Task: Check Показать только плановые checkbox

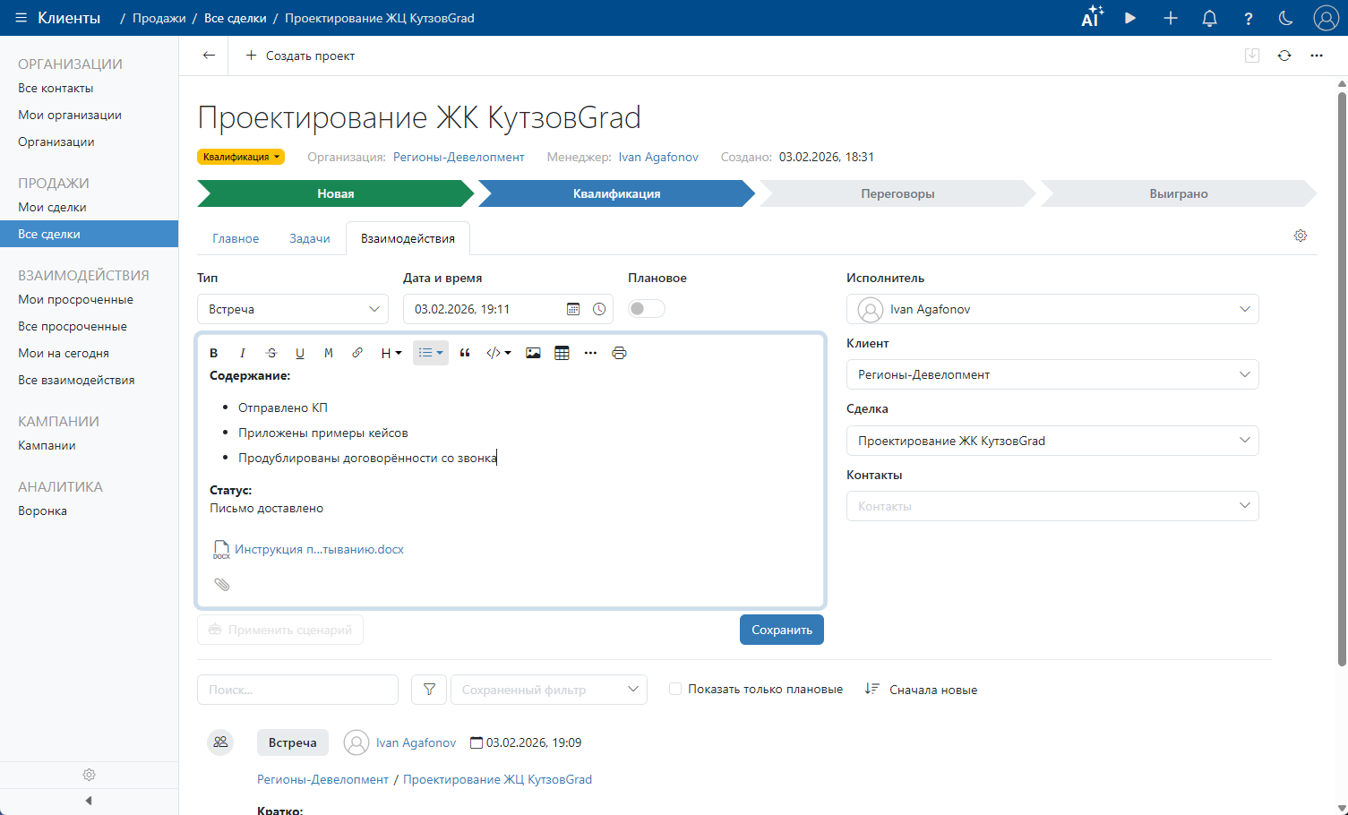Action: click(x=675, y=689)
